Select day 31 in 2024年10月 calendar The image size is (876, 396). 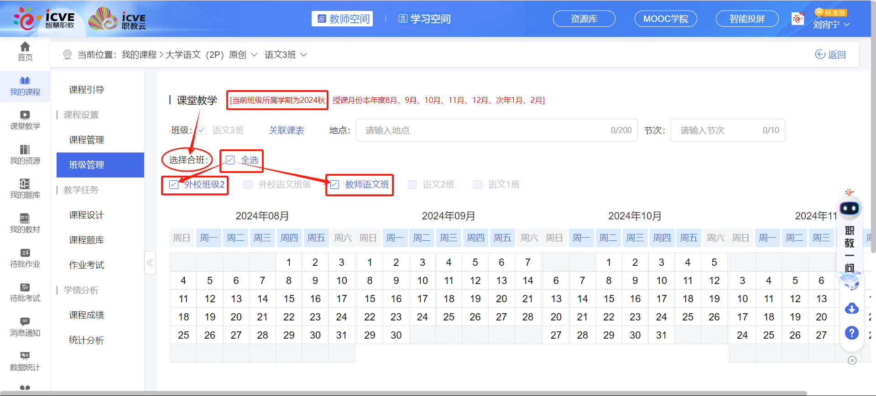tap(662, 335)
